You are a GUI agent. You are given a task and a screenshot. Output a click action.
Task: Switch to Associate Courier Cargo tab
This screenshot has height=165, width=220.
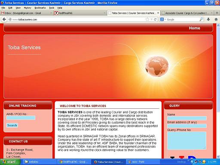pos(186,13)
